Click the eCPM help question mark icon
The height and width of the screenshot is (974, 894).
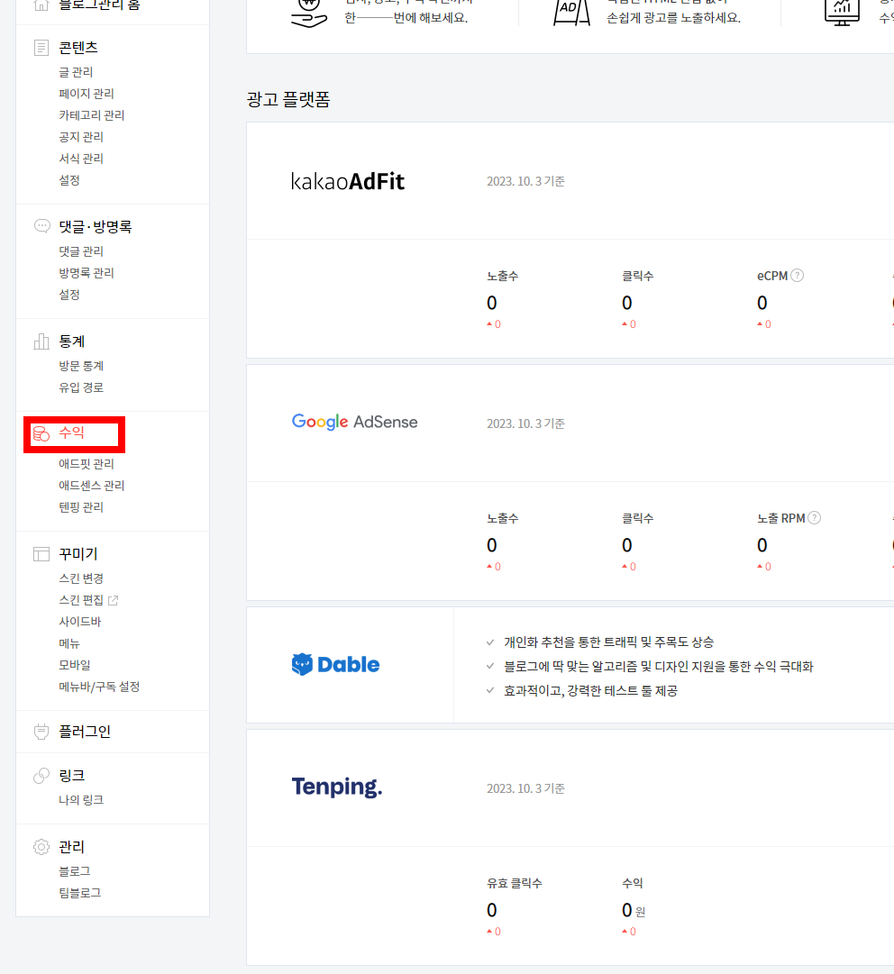(x=797, y=275)
